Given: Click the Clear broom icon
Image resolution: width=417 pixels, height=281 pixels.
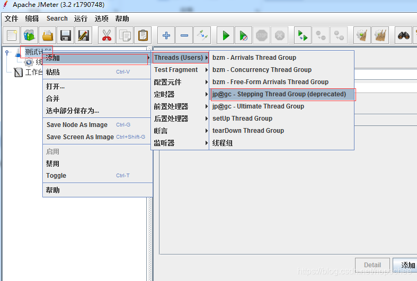Looking at the screenshot, I should pos(362,35).
